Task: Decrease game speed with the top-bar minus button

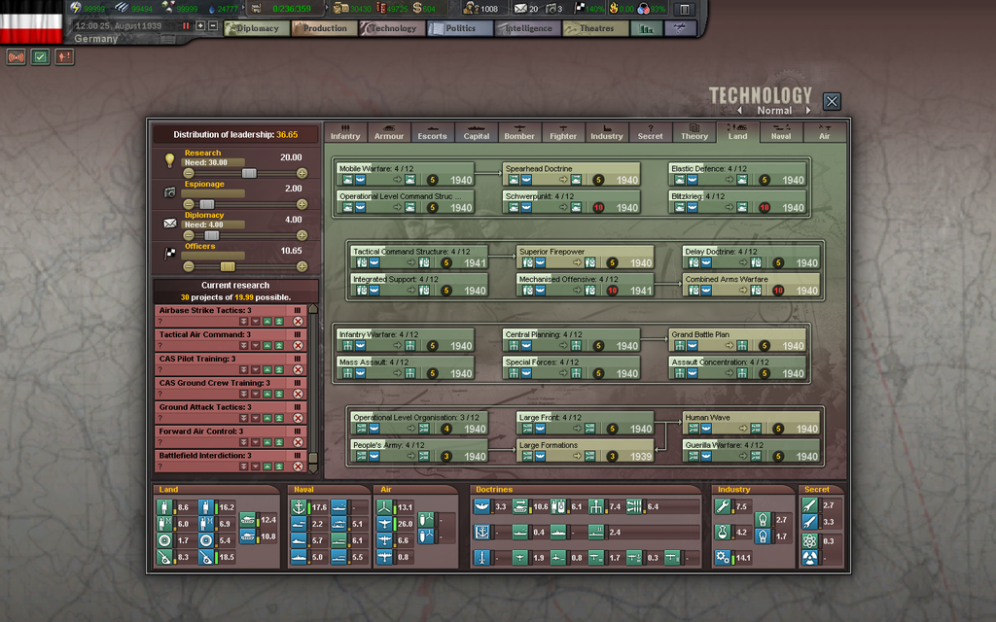Action: [213, 26]
